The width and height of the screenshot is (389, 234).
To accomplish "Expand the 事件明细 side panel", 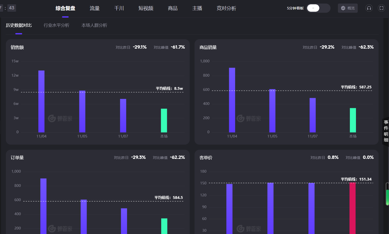I will tap(386, 131).
